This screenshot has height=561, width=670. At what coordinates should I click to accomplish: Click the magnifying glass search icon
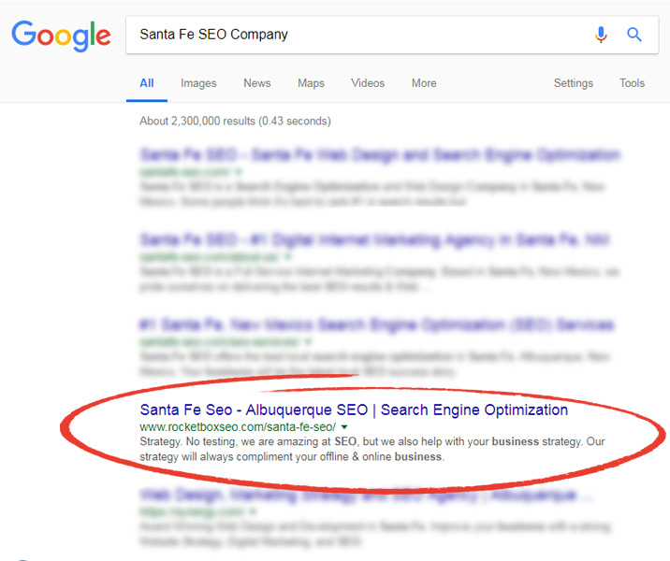click(x=634, y=35)
